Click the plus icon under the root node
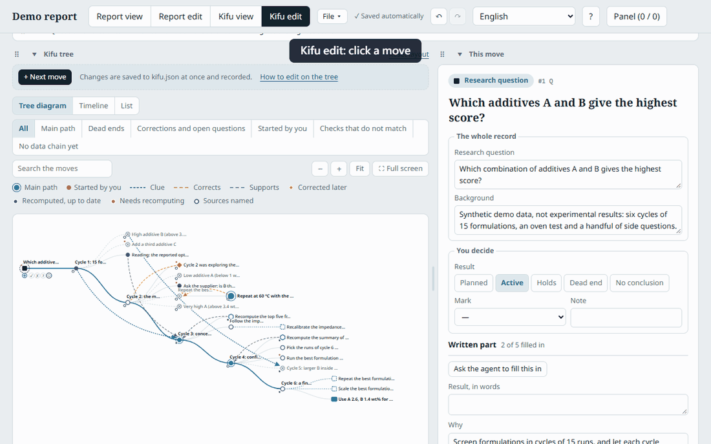 [25, 276]
